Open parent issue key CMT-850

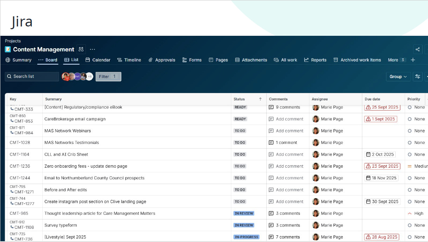click(x=18, y=116)
